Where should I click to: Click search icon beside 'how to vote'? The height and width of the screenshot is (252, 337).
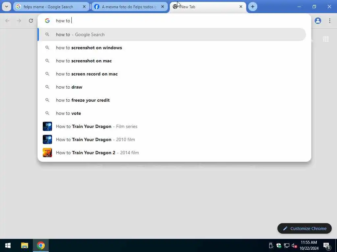[x=47, y=113]
